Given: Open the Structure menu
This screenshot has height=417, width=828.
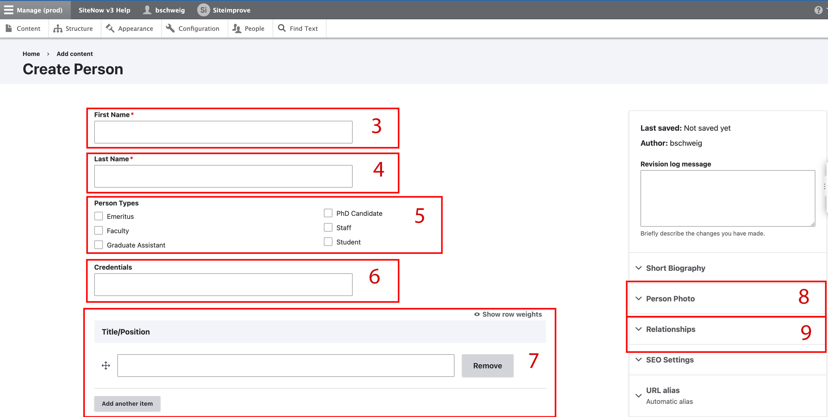Looking at the screenshot, I should (75, 28).
